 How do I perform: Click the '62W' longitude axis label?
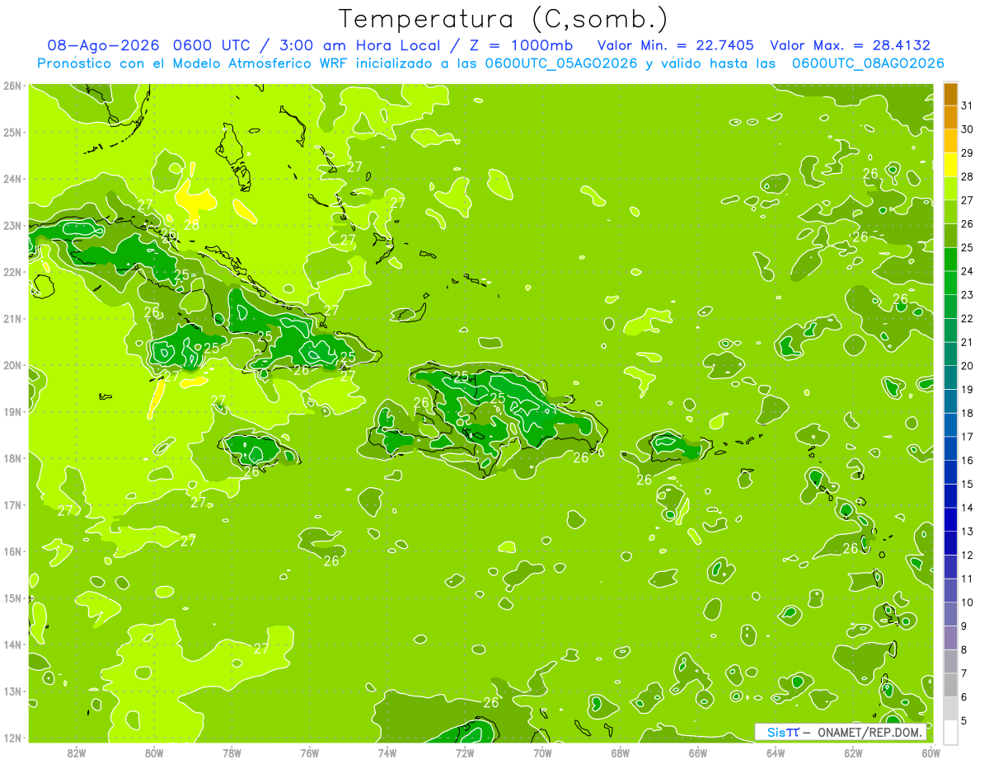pyautogui.click(x=853, y=752)
